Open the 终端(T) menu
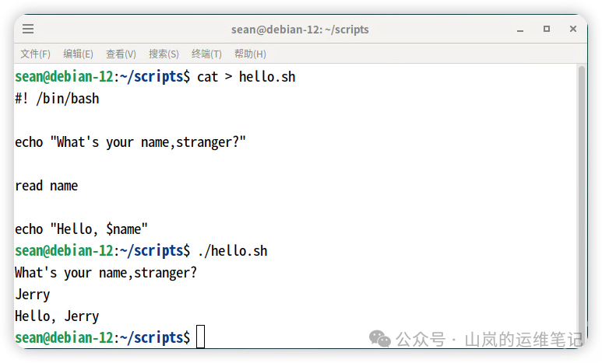Viewport: 602px width, 363px height. coord(206,54)
